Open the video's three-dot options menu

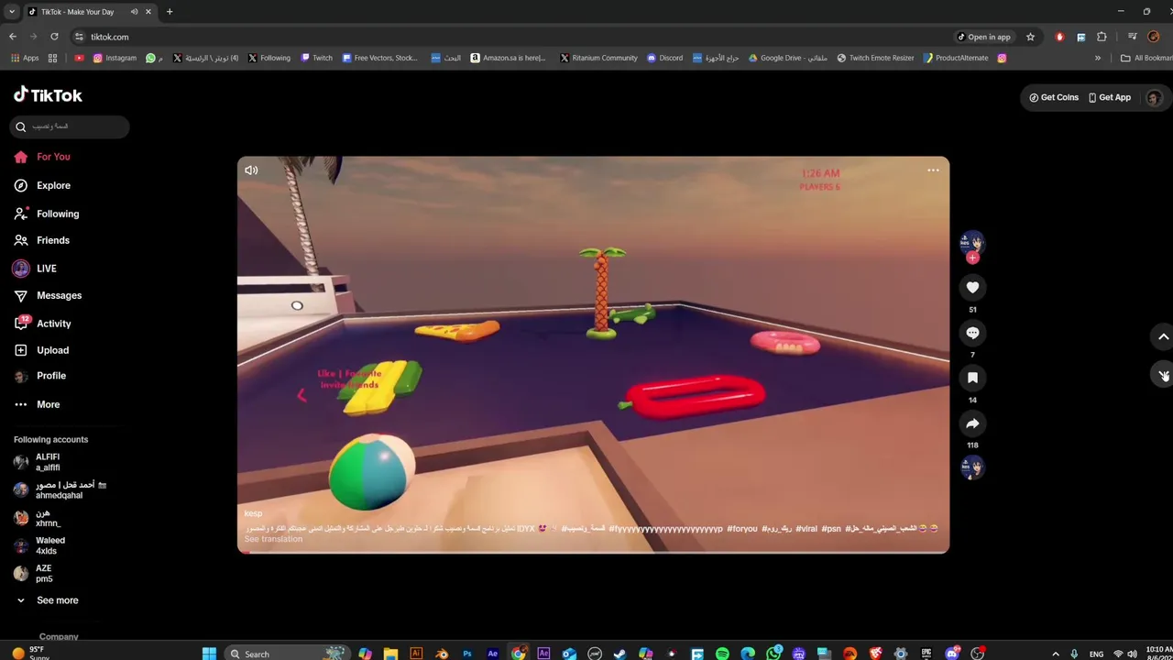click(x=933, y=170)
